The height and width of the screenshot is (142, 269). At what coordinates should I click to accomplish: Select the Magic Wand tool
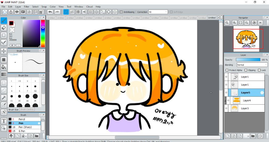pos(4,98)
